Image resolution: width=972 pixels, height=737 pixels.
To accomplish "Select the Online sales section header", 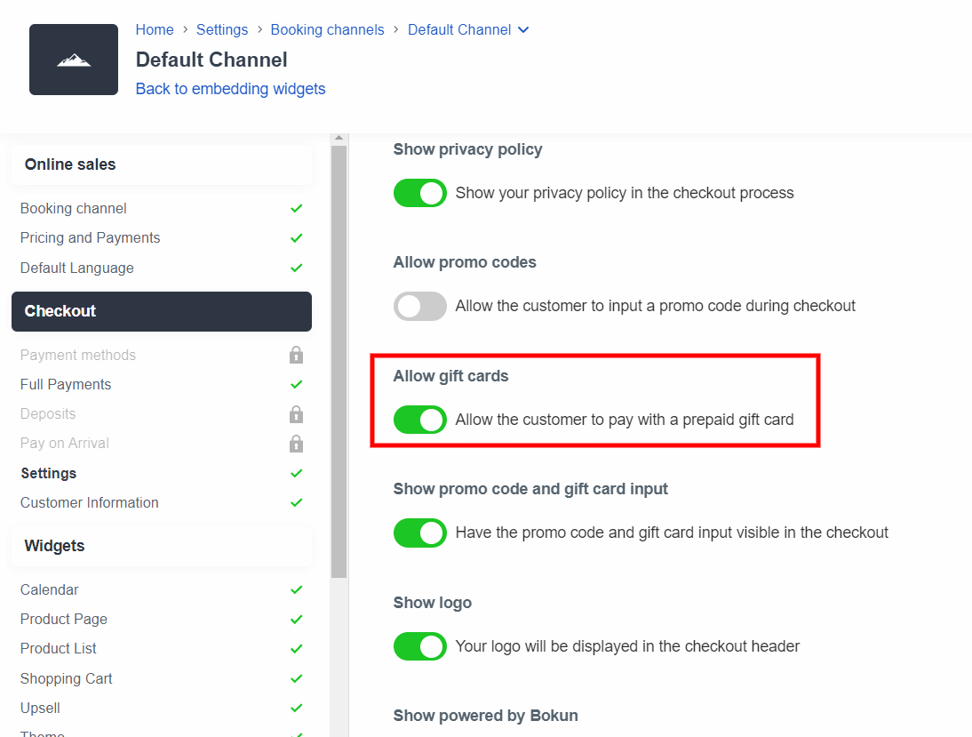I will (162, 164).
